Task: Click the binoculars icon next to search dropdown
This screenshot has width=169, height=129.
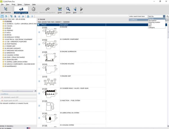Action: click(167, 17)
